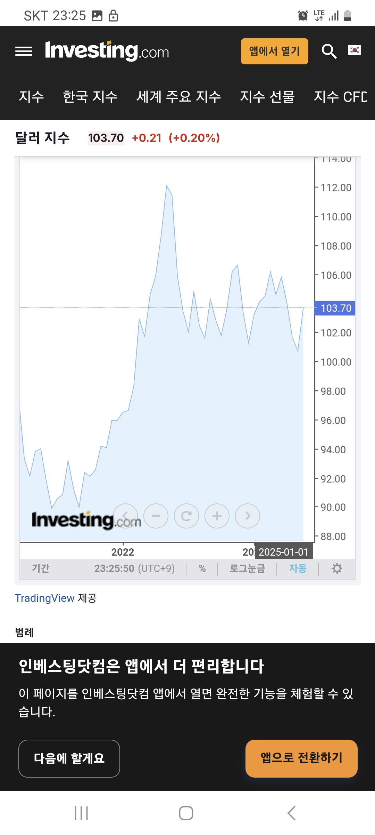
Task: Reset chart with refresh button
Action: (186, 516)
